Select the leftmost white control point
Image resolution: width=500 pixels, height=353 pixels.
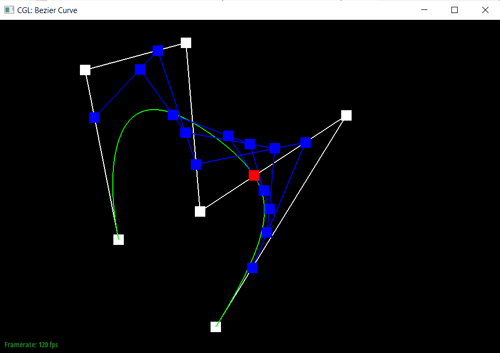[x=85, y=70]
